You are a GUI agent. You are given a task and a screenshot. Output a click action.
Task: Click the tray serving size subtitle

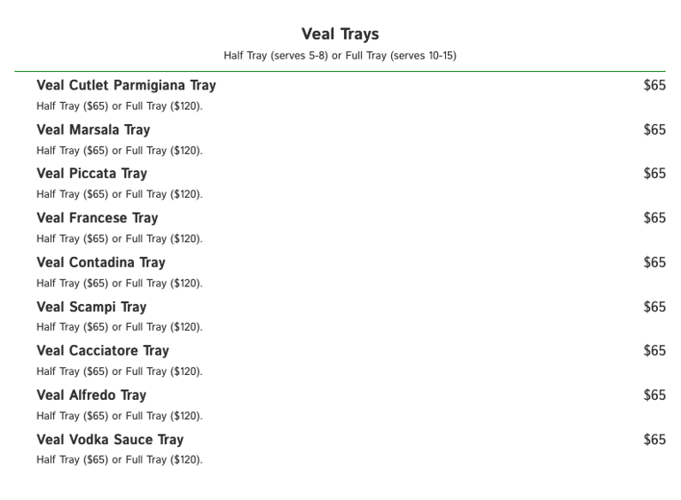pos(340,56)
